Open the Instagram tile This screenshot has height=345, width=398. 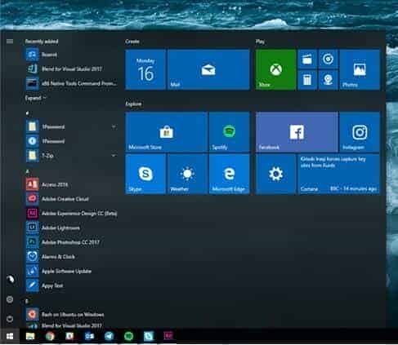point(360,132)
